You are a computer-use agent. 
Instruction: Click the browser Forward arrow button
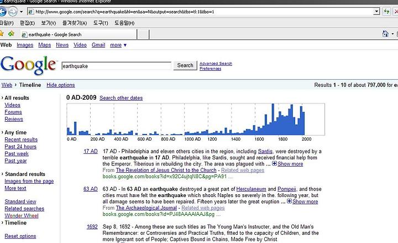13,12
